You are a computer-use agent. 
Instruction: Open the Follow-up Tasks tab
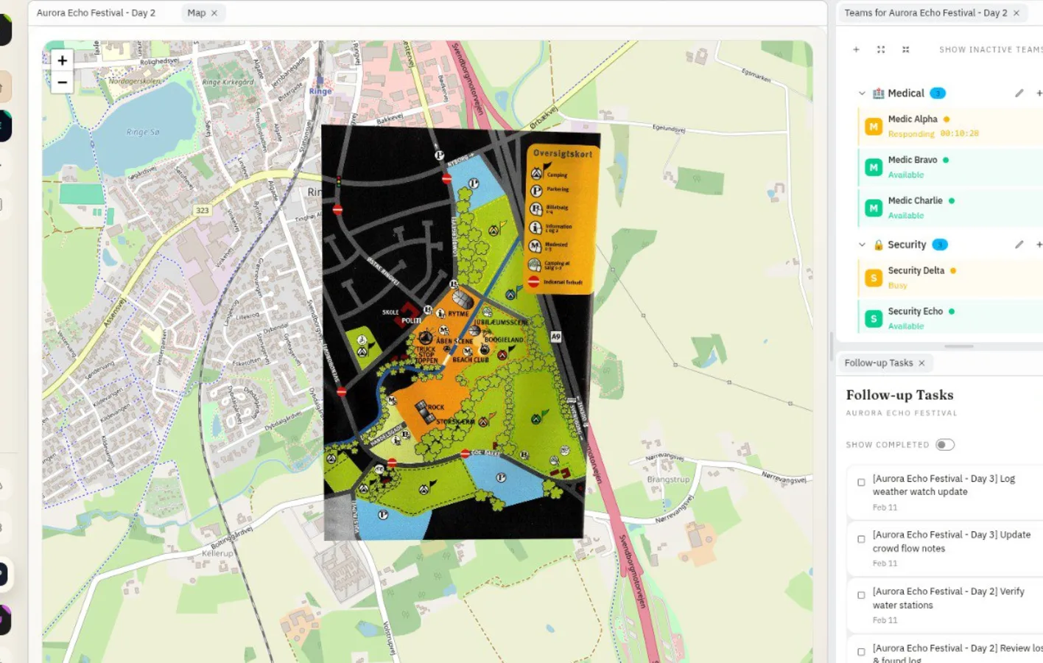(879, 362)
